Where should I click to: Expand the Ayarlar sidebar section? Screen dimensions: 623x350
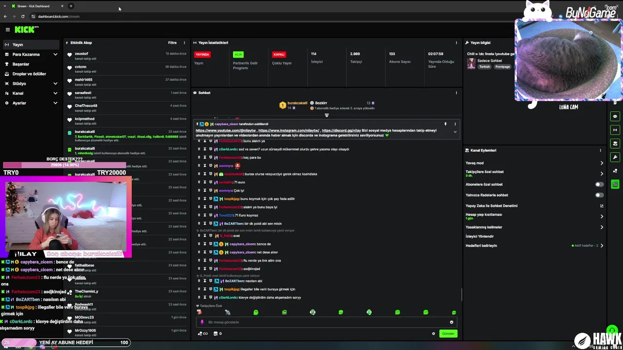[x=55, y=103]
